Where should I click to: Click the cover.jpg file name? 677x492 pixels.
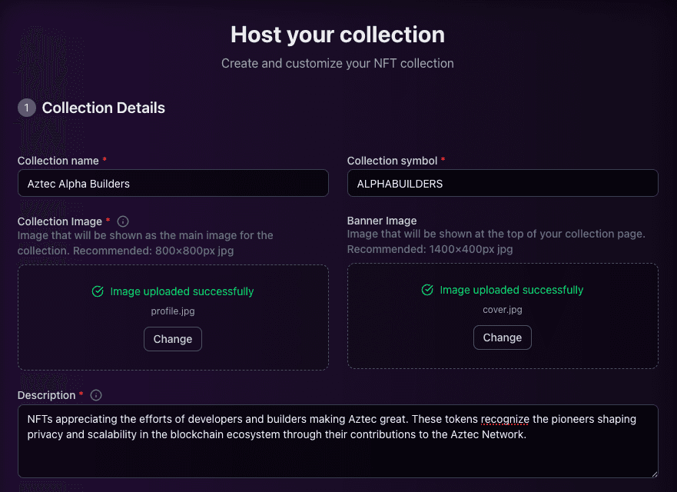tap(503, 310)
